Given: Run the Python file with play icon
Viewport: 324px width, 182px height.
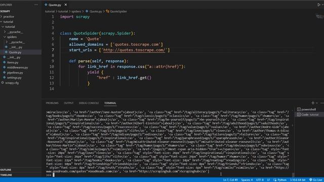Looking at the screenshot, I should click(x=318, y=5).
